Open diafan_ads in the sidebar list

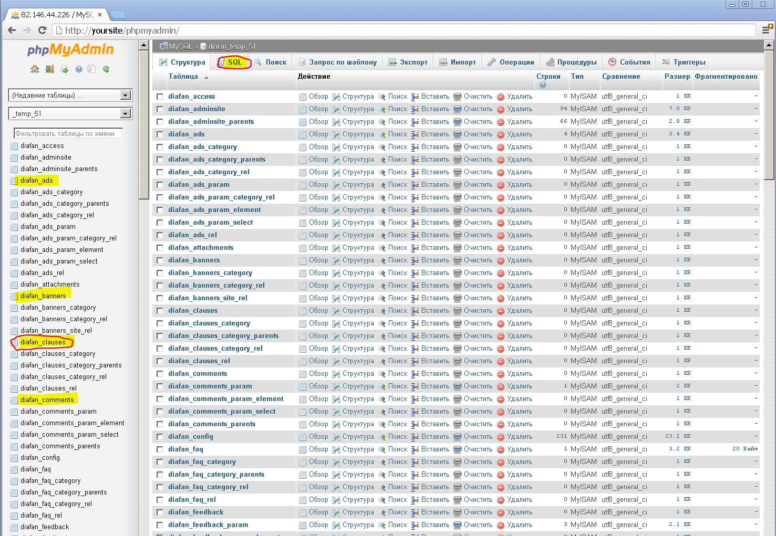[37, 181]
